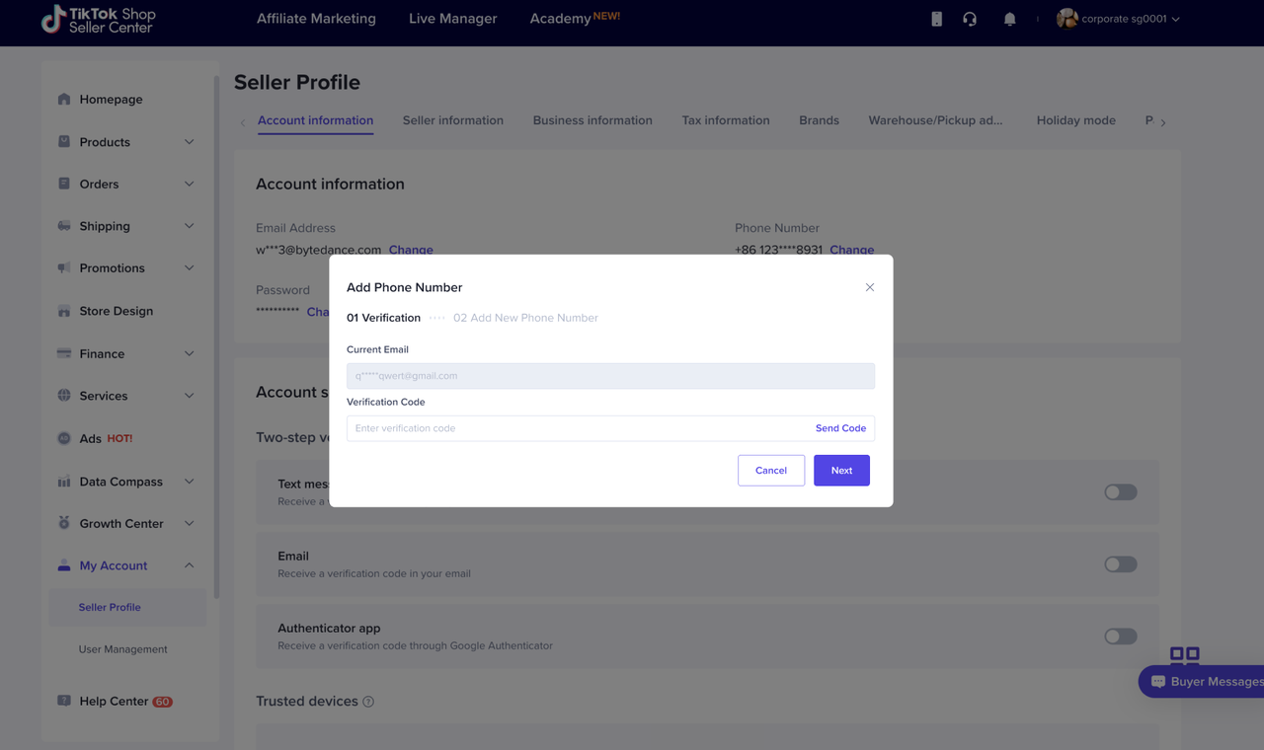Expand the Finance menu chevron
1264x750 pixels.
pos(189,353)
